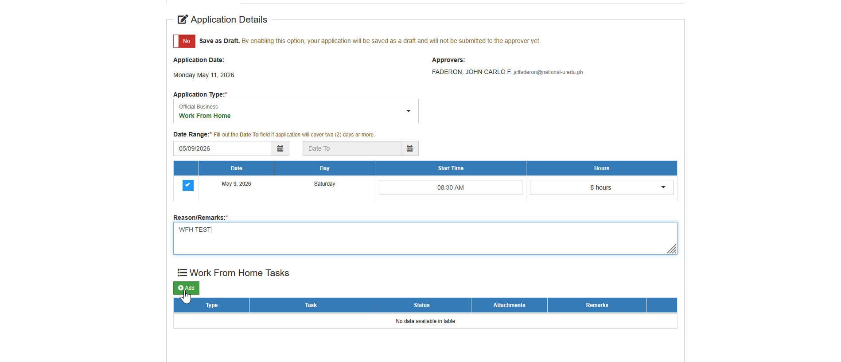Uncheck the May 9, 2026 row checkbox
The image size is (841, 362).
(188, 185)
